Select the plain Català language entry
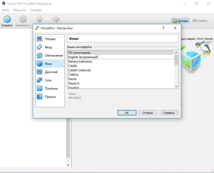This screenshot has height=173, width=214. [x=121, y=66]
